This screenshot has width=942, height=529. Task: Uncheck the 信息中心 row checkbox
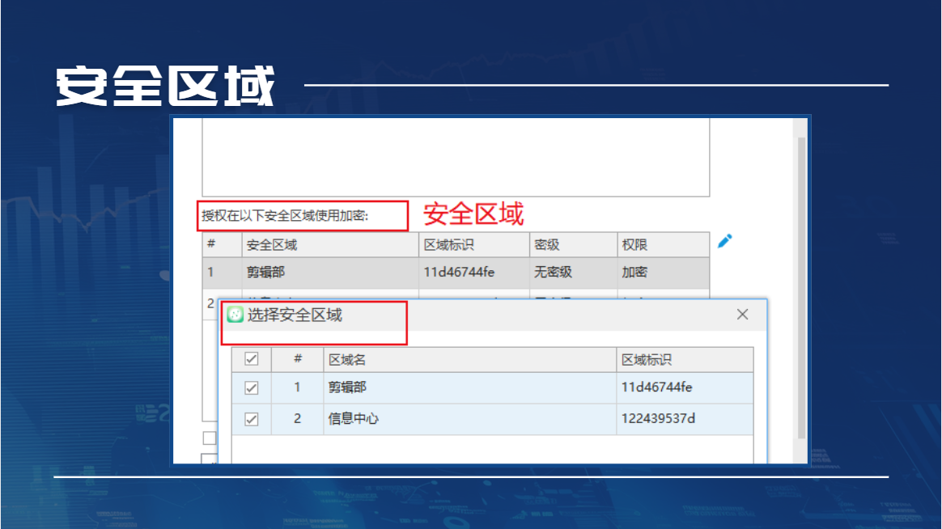251,419
